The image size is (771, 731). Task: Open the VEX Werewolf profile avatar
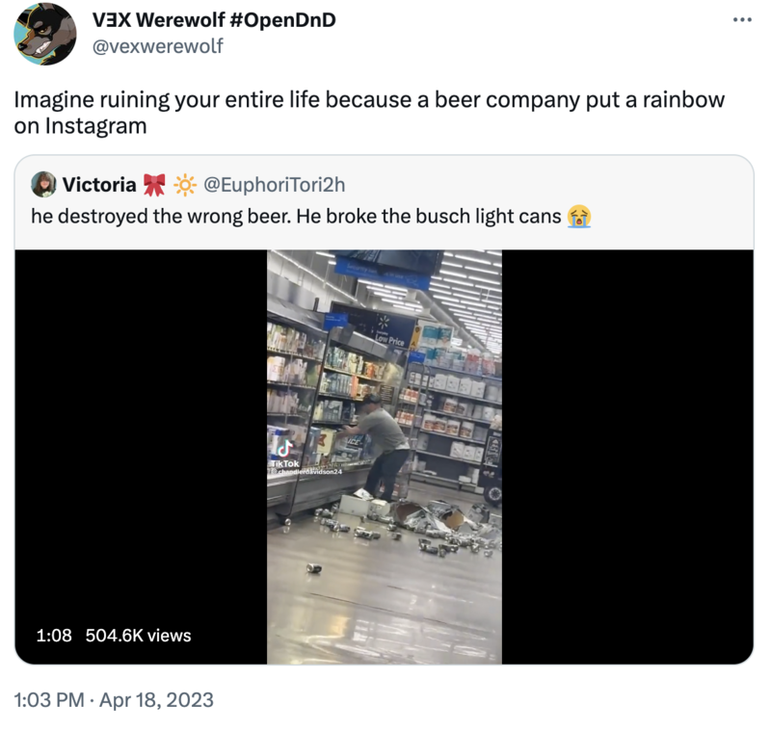click(x=44, y=34)
